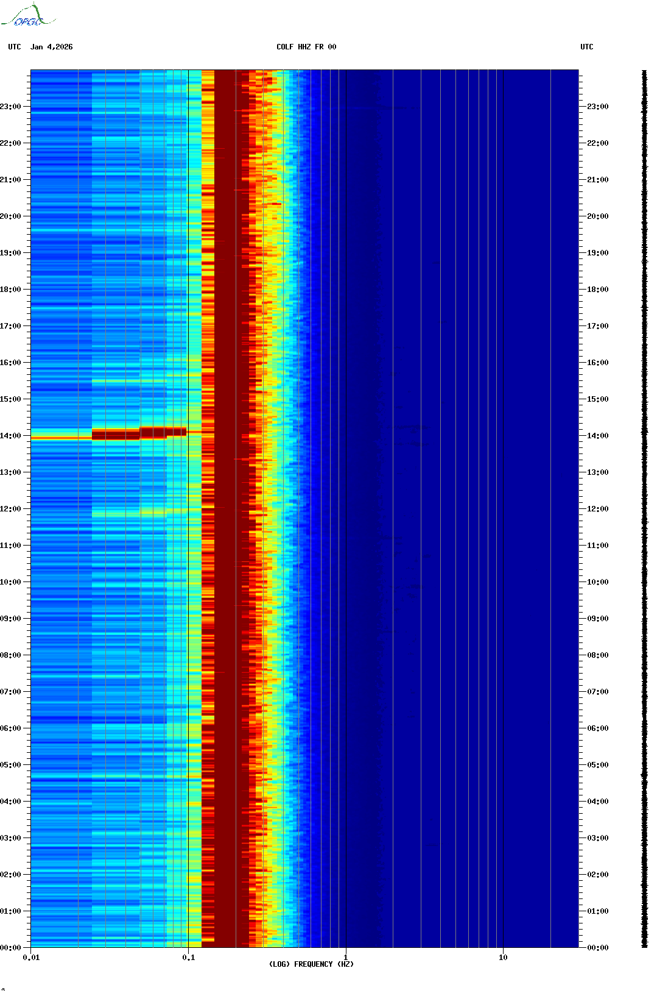Click the 0.1 frequency axis tick label

point(188,958)
